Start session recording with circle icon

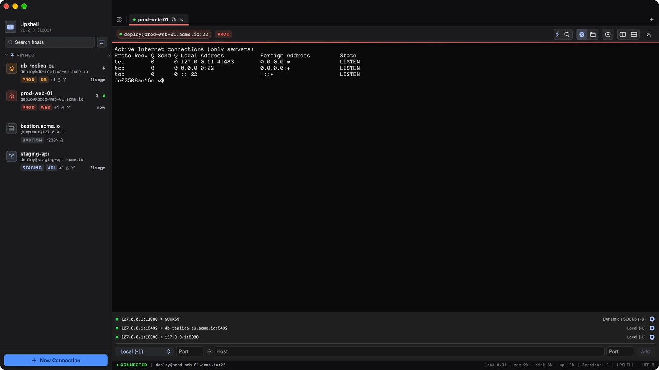coord(608,35)
